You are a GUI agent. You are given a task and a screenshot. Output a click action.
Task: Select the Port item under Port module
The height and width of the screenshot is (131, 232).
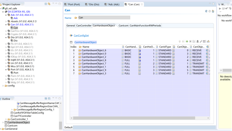click(x=16, y=73)
